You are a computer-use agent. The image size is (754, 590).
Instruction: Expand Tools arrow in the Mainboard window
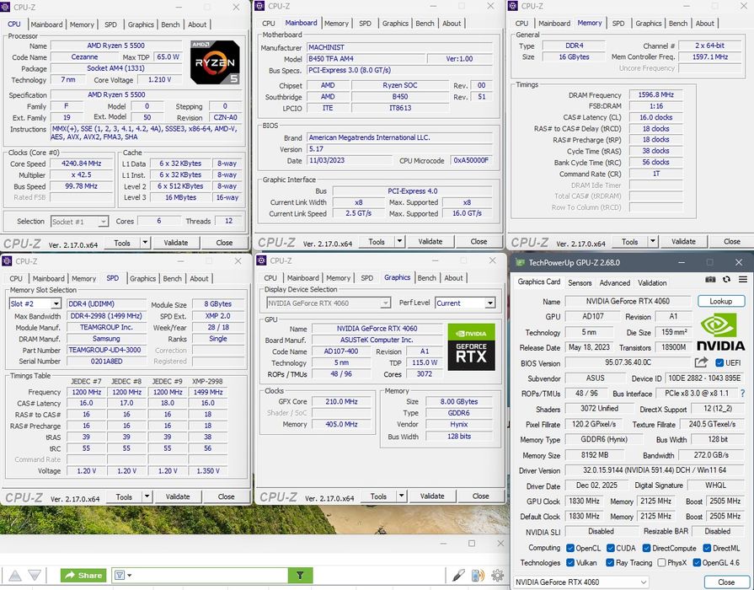(399, 241)
